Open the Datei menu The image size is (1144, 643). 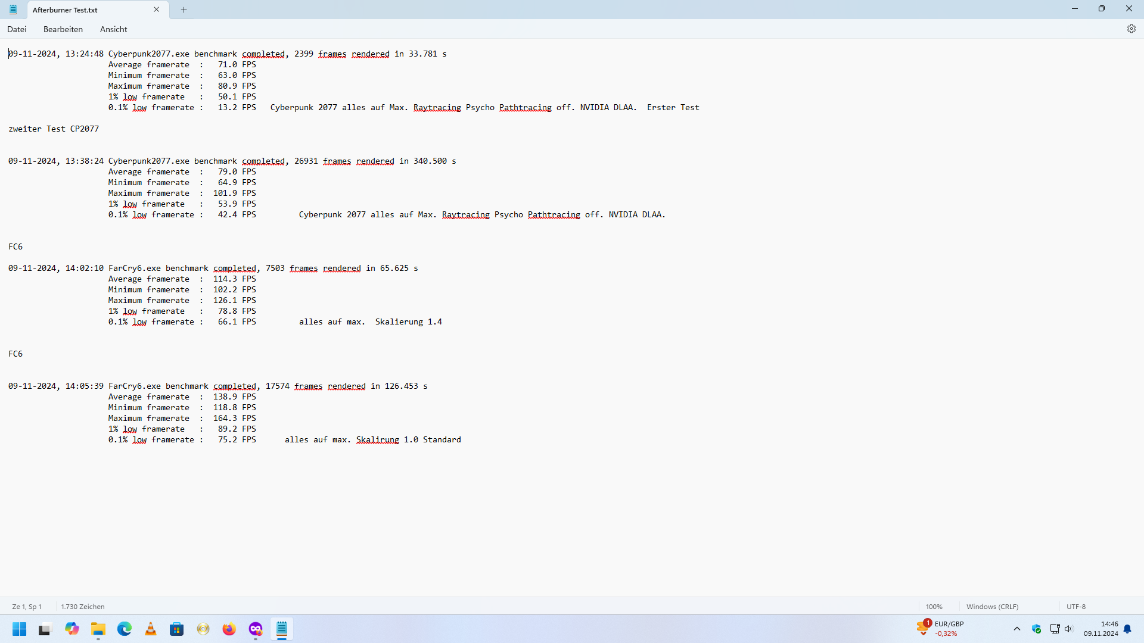coord(17,29)
